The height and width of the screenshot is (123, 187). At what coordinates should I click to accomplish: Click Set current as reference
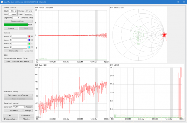click(18, 95)
